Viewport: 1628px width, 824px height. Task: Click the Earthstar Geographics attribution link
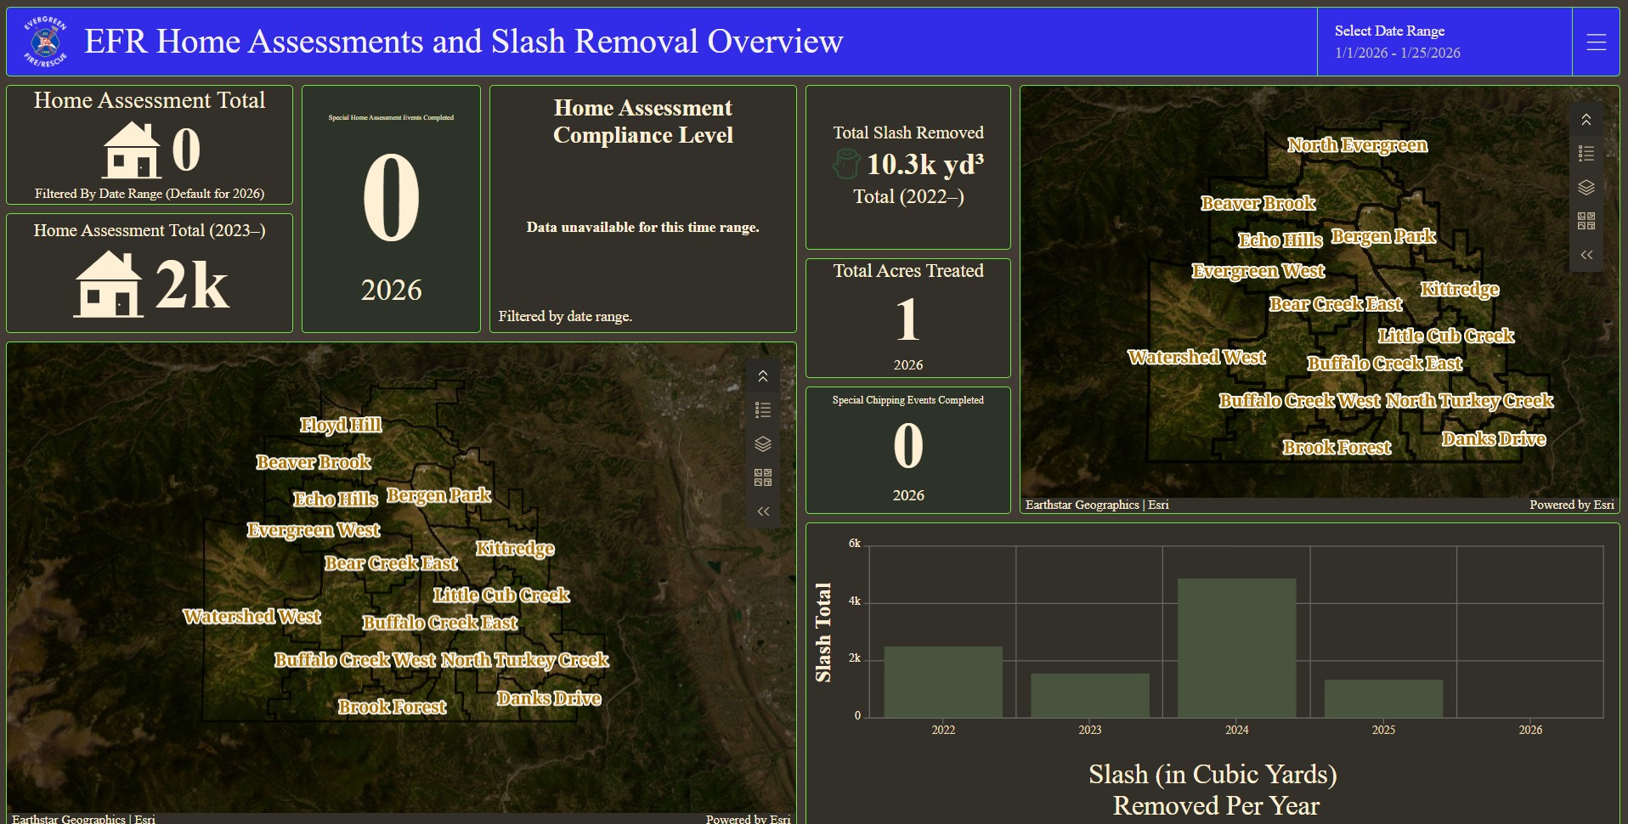pyautogui.click(x=85, y=818)
